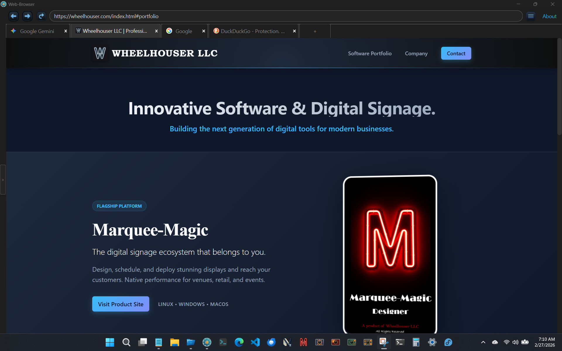Viewport: 562px width, 351px height.
Task: Click the FLAGSHIP PLATFORM badge
Action: 119,206
